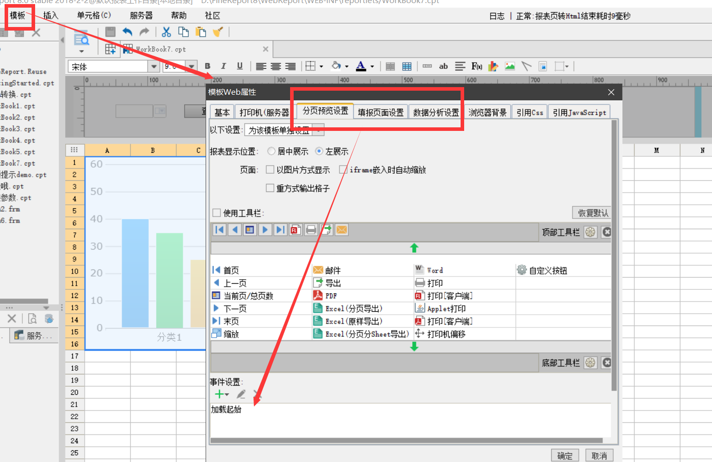This screenshot has height=462, width=712.
Task: Center-align the cell text
Action: (276, 66)
